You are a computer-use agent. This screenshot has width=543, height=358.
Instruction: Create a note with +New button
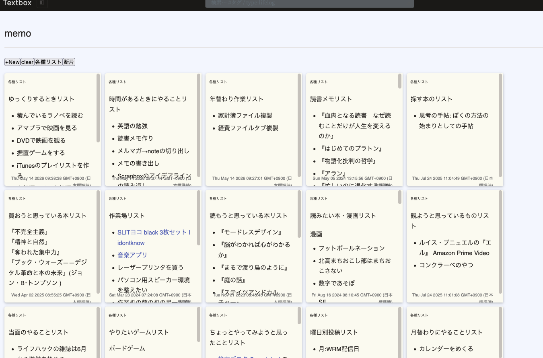(12, 62)
